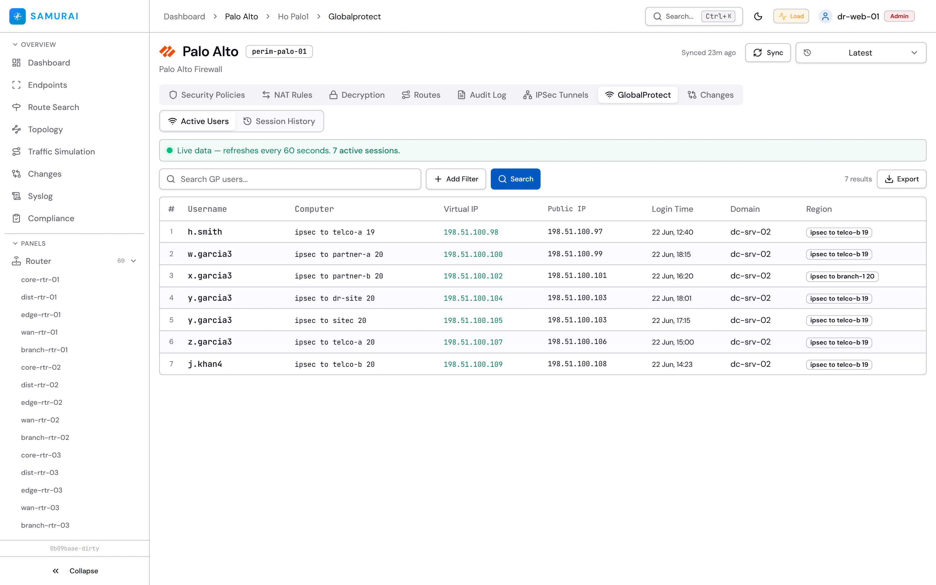Switch to Session History sub-tab

[279, 121]
